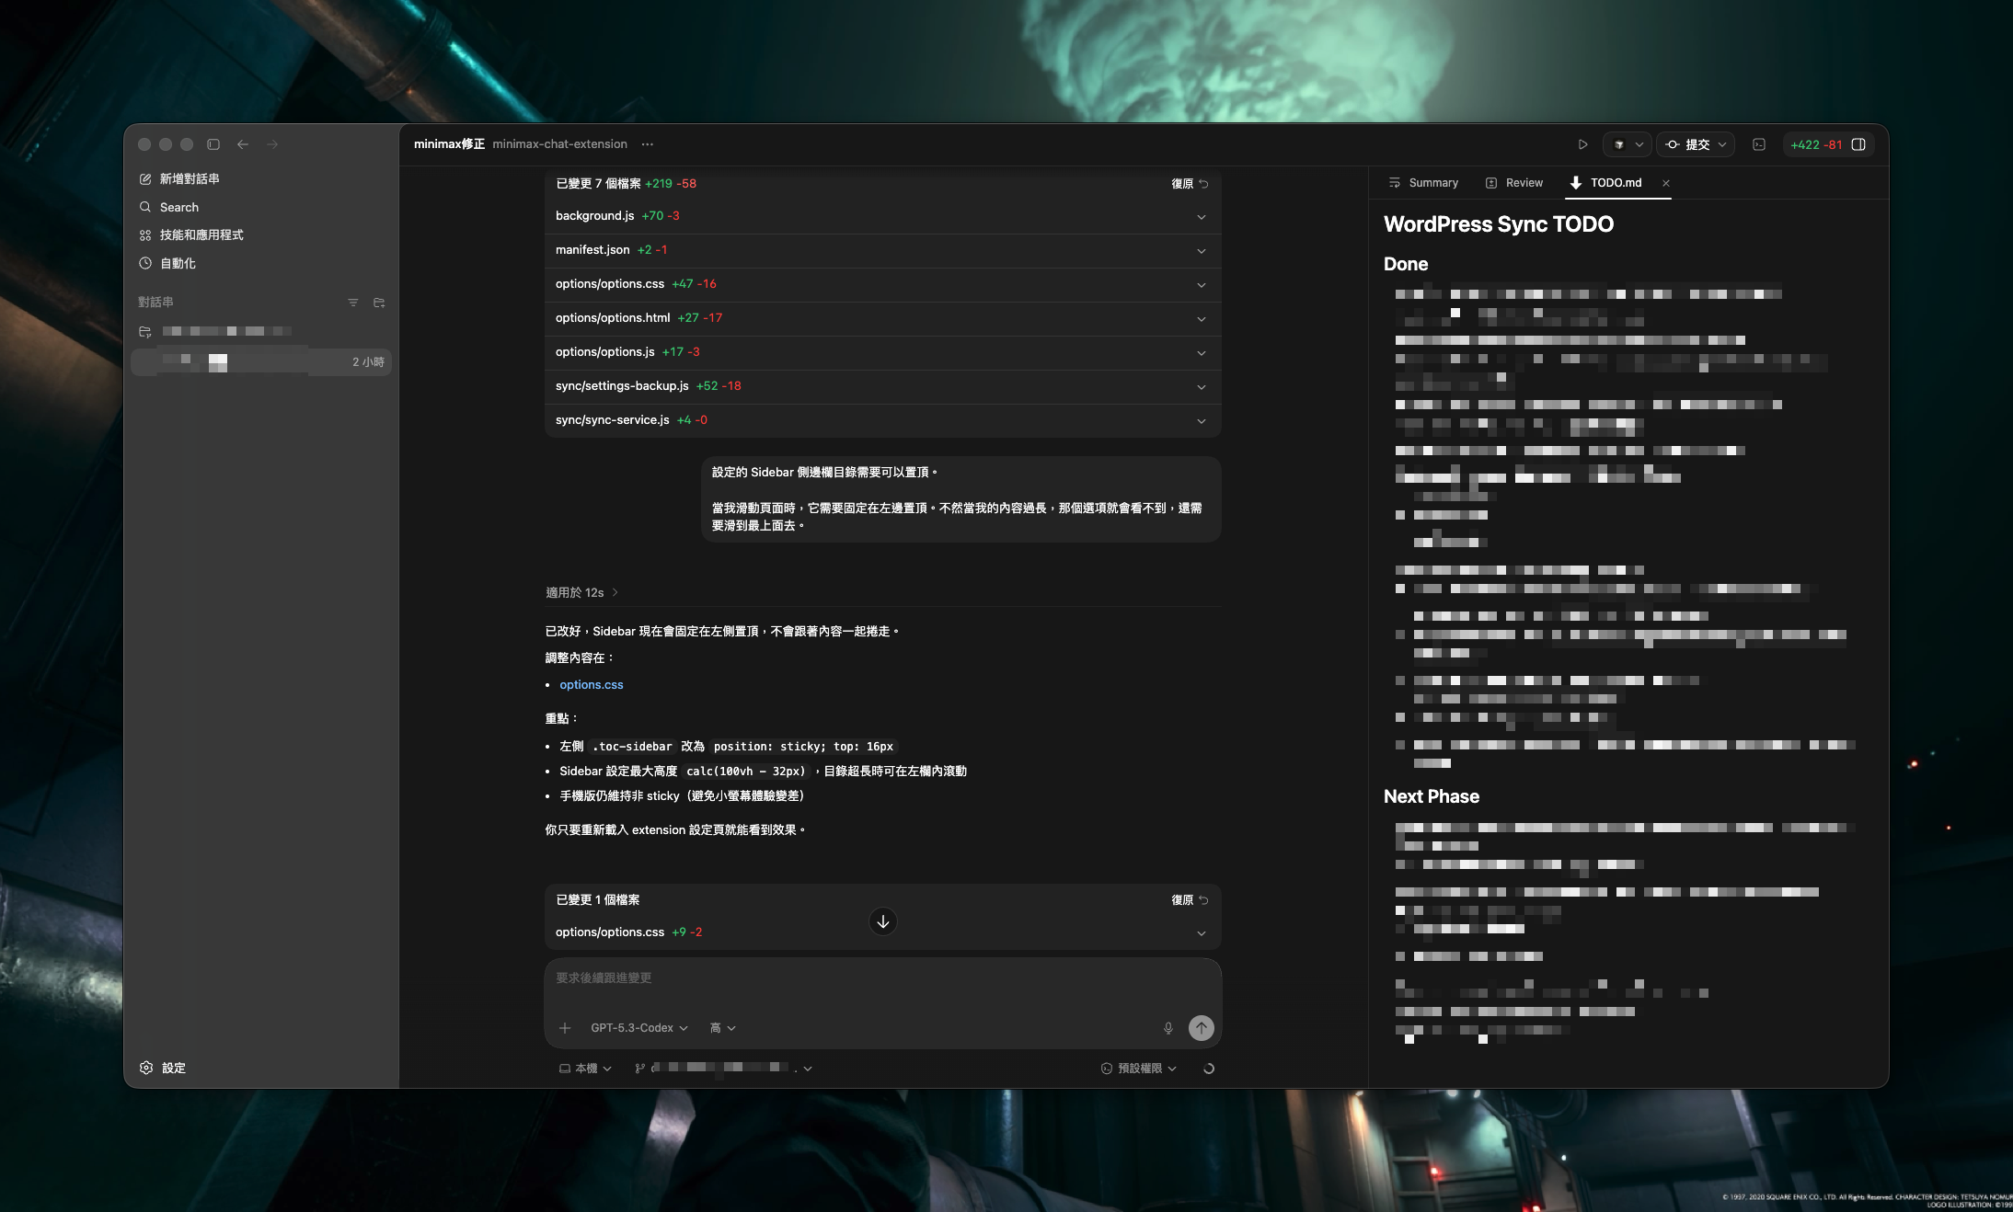This screenshot has width=2013, height=1212.
Task: Open the 預設權限 permissions dropdown
Action: click(1139, 1069)
